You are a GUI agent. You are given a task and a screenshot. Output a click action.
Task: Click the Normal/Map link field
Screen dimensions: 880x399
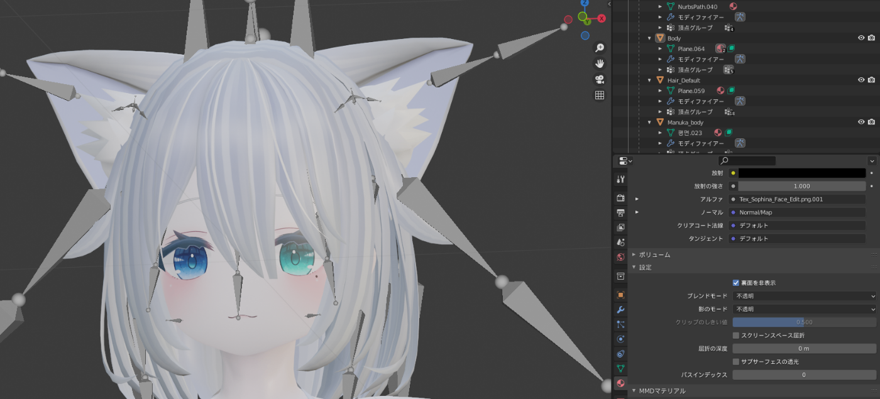pyautogui.click(x=797, y=212)
